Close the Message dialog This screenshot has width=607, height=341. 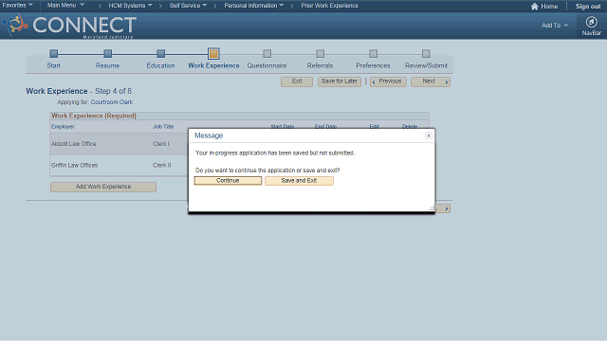[x=428, y=135]
